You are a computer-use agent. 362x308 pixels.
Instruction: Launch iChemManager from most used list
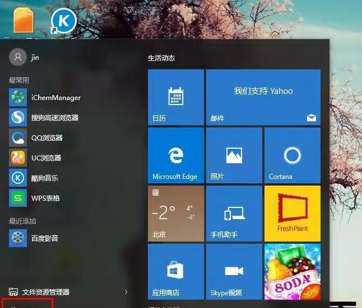pos(45,97)
